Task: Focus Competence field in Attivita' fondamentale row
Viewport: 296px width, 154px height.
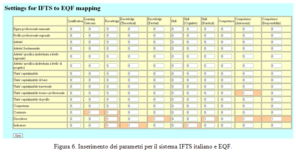Action: coord(226,48)
